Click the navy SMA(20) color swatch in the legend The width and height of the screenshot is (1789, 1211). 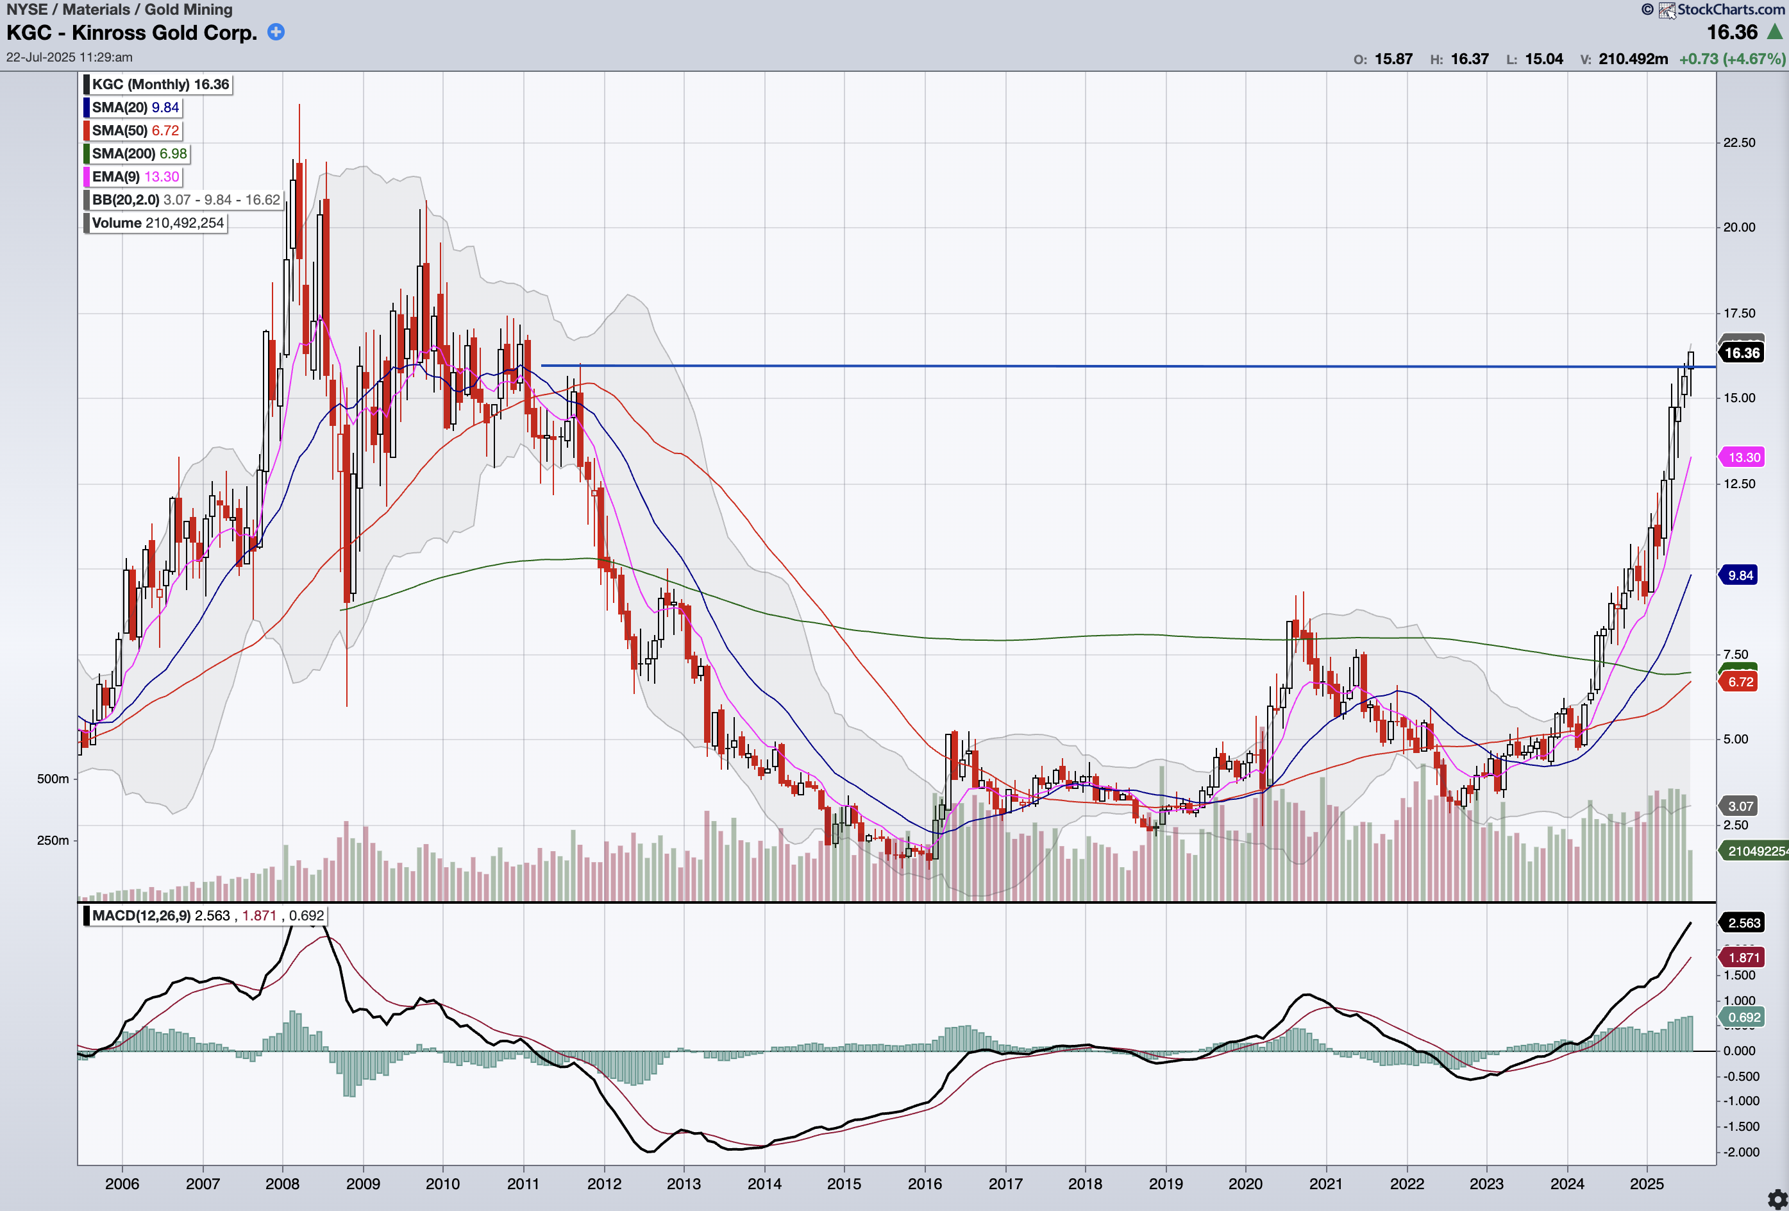(86, 108)
